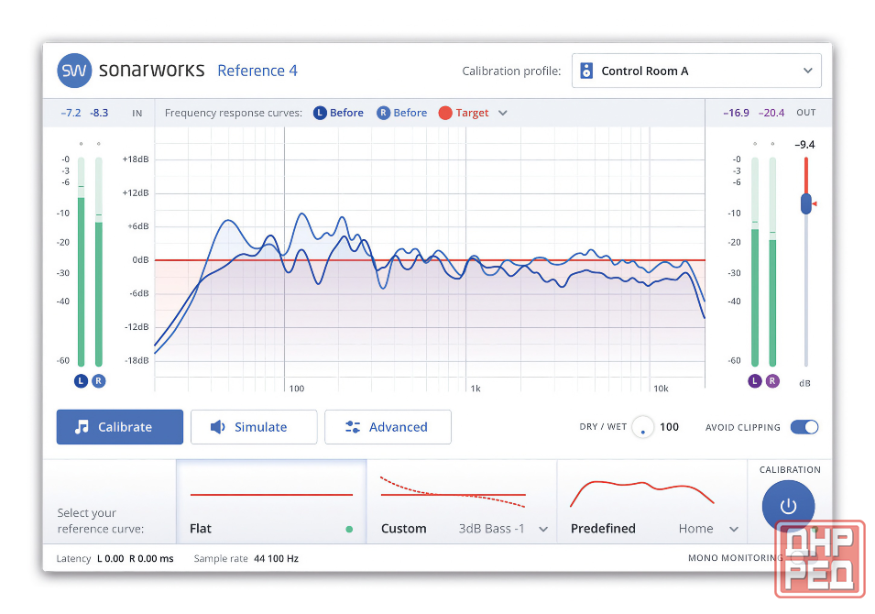Screen dimensions: 875x614
Task: Click the Calibration power button
Action: (x=788, y=506)
